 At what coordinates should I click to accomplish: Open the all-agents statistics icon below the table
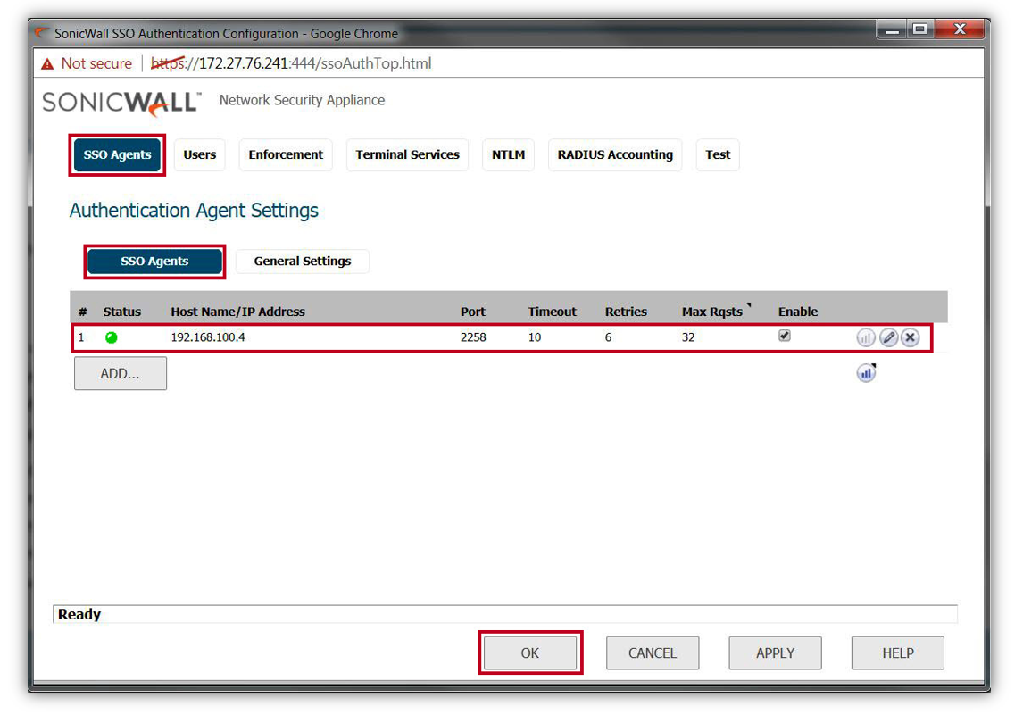866,373
